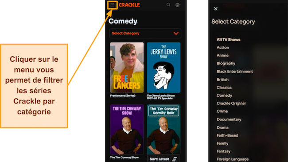Click the Select Category panel heading
Screen dimensions: 288x162
tap(233, 22)
